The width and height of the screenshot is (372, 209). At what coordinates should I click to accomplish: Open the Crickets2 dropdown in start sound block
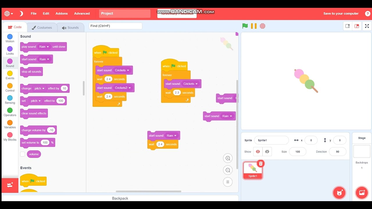click(x=123, y=88)
